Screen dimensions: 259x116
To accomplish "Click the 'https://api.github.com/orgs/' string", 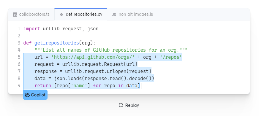I will [93, 57].
